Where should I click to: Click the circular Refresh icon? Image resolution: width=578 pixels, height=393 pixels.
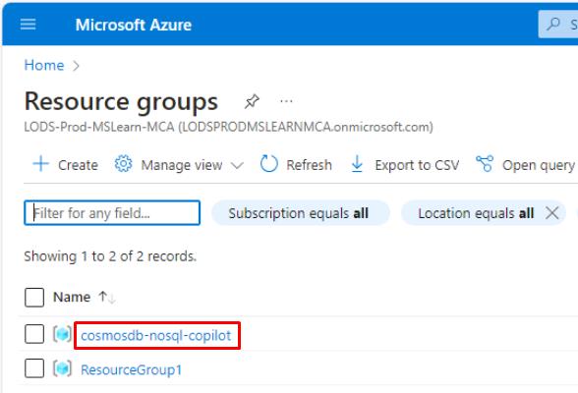pos(268,164)
